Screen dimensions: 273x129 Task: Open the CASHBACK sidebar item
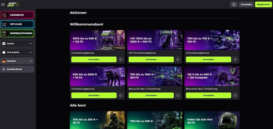17,15
